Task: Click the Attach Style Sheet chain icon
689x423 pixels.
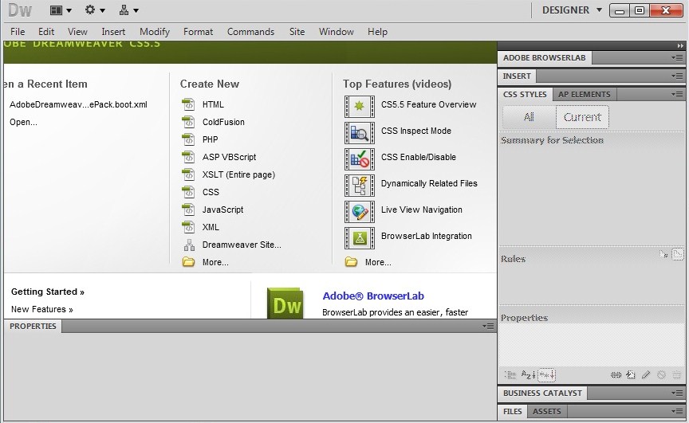Action: (x=616, y=374)
